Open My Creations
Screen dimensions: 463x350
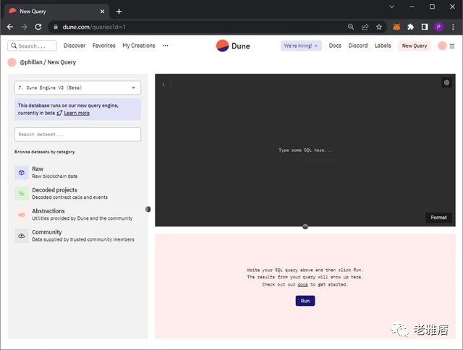click(139, 46)
